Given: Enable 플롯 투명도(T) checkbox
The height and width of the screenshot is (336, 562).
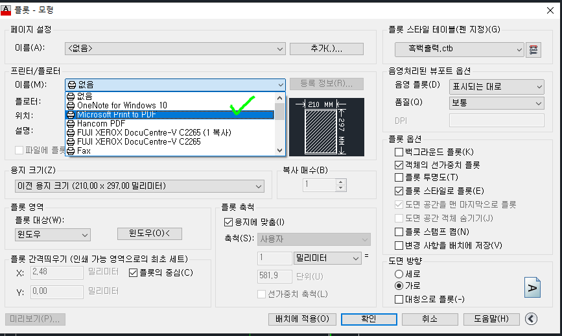Looking at the screenshot, I should point(399,178).
